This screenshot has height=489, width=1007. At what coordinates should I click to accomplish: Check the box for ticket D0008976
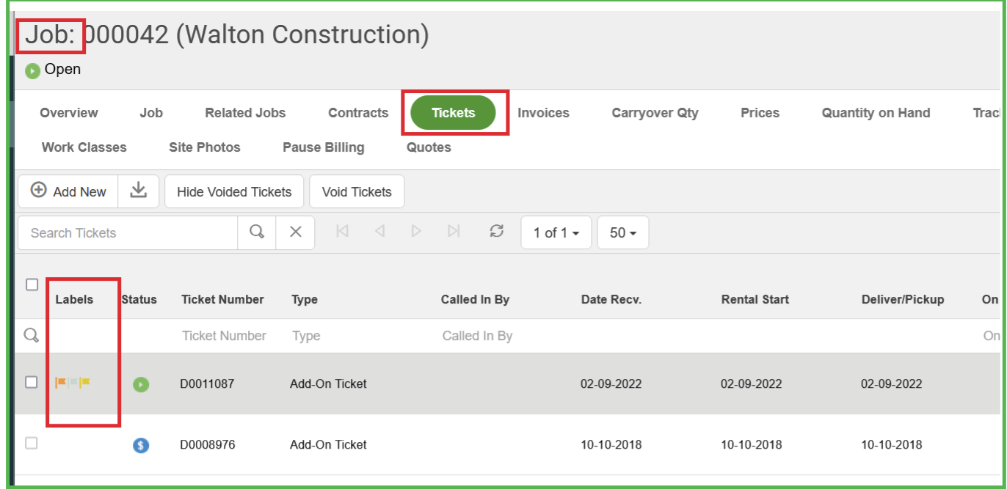[x=32, y=443]
